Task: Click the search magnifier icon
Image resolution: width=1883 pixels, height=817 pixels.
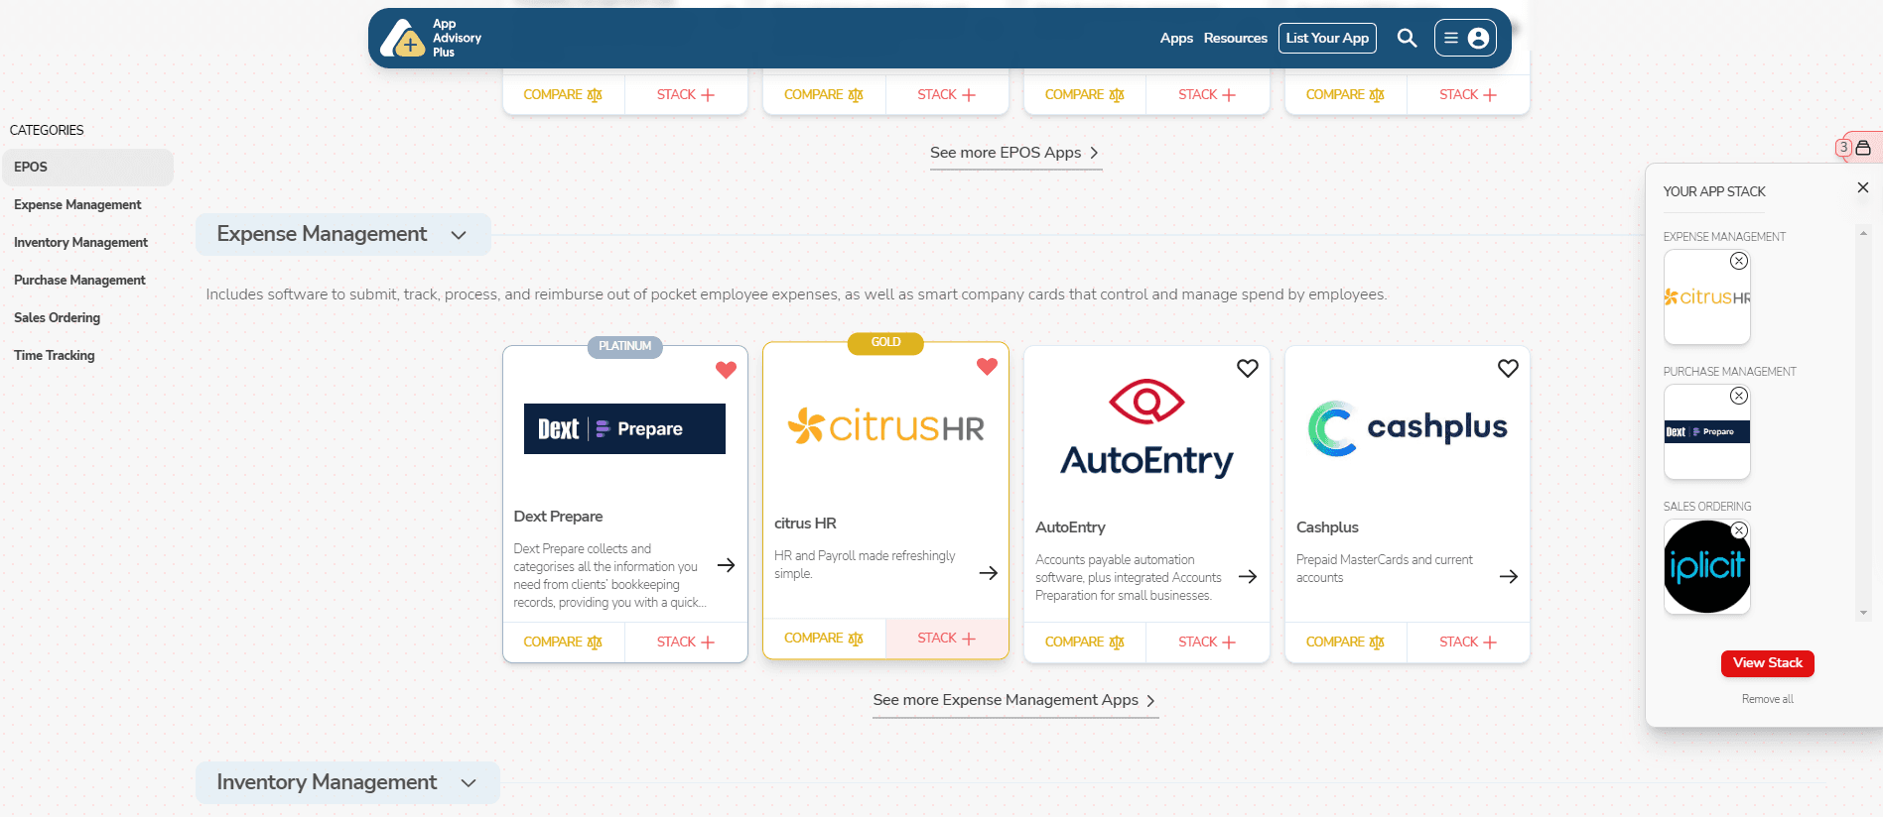Action: (x=1407, y=39)
